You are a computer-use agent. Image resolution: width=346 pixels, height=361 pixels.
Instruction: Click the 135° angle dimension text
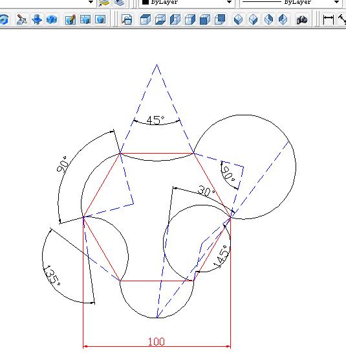52,275
